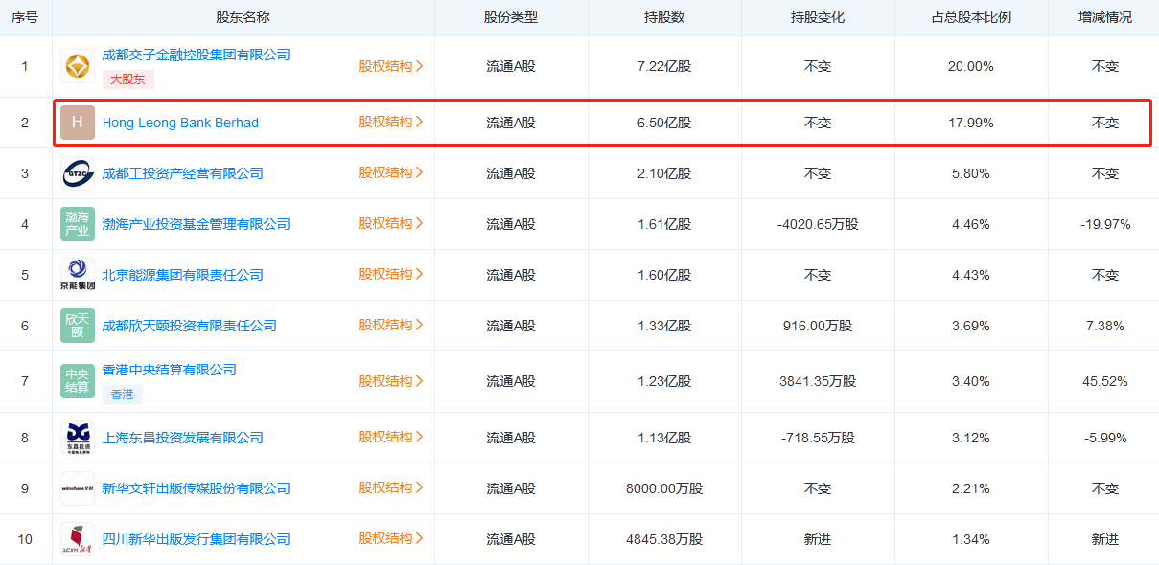
Task: Select the -4020.65万股 change cell
Action: (x=818, y=224)
